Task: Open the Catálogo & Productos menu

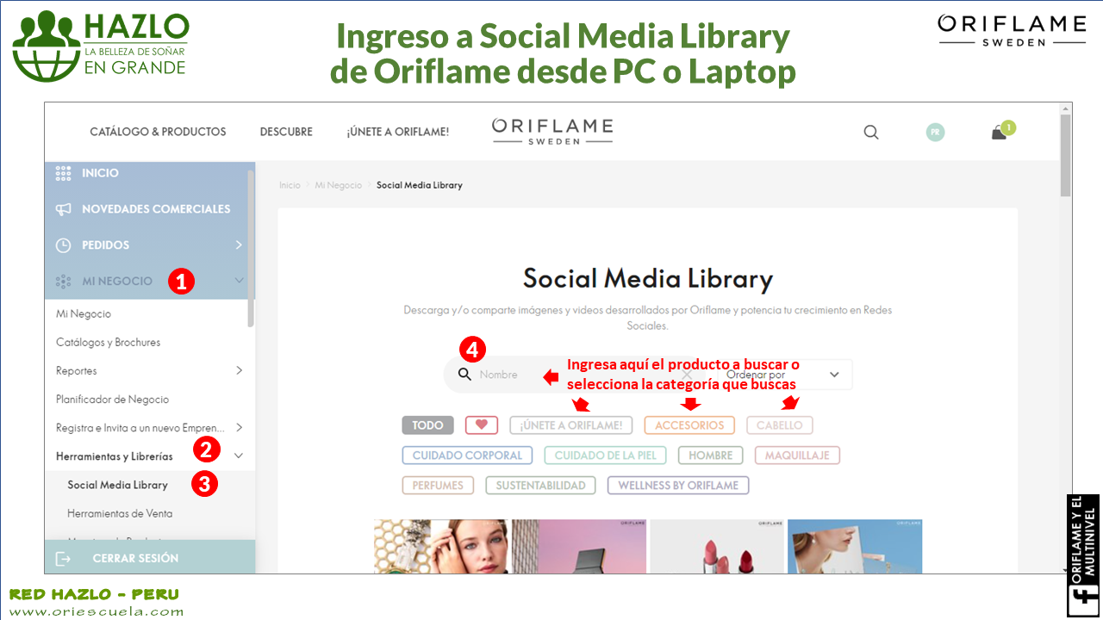Action: [158, 132]
